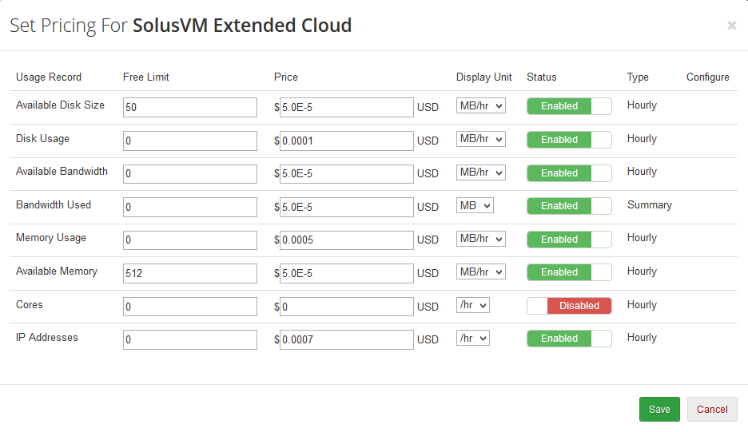The width and height of the screenshot is (748, 432).
Task: Toggle Bandwidth Used status switch
Action: point(569,205)
